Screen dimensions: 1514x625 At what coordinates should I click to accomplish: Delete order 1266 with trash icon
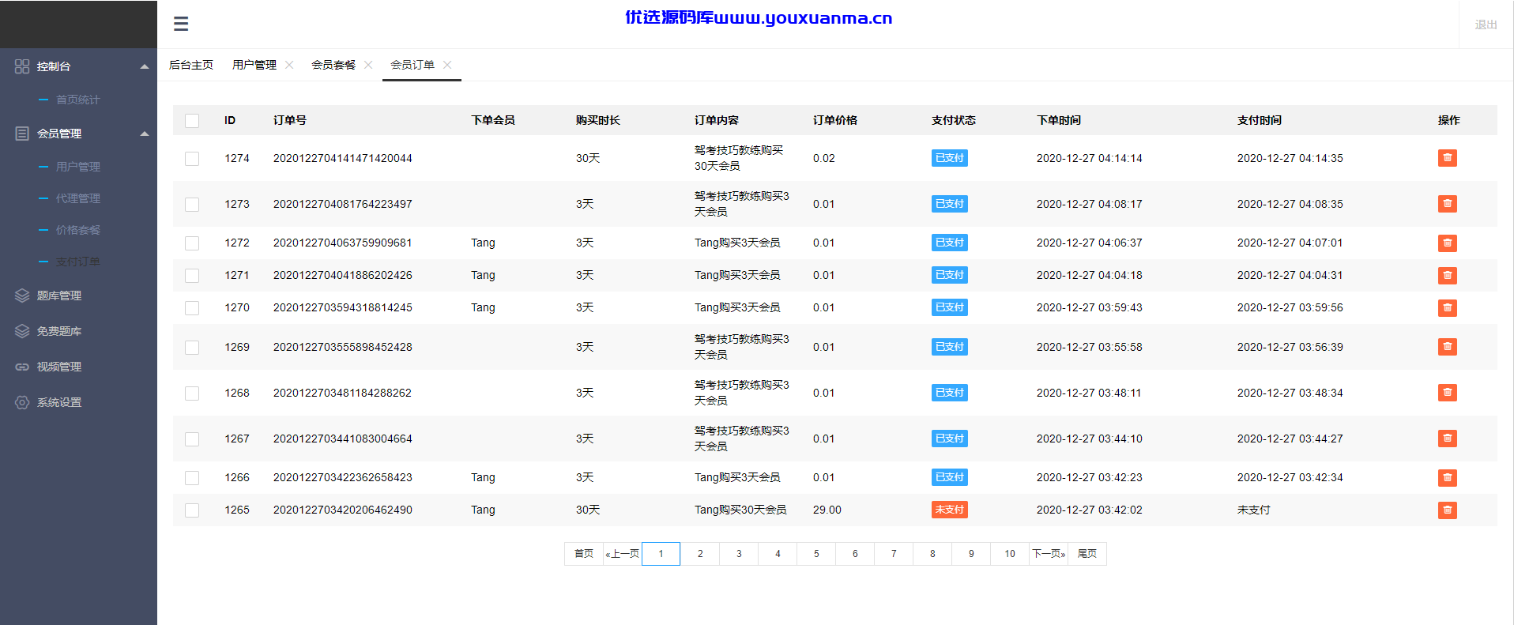[1448, 478]
